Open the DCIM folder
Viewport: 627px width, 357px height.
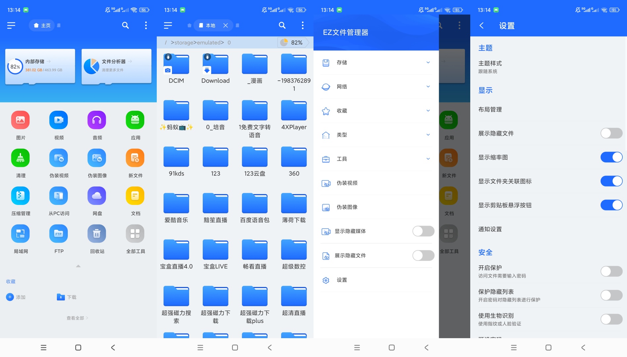tap(176, 69)
